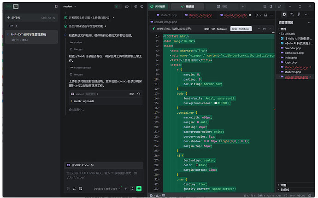318x198 pixels.
Task: Open the student project dropdown
Action: [69, 6]
